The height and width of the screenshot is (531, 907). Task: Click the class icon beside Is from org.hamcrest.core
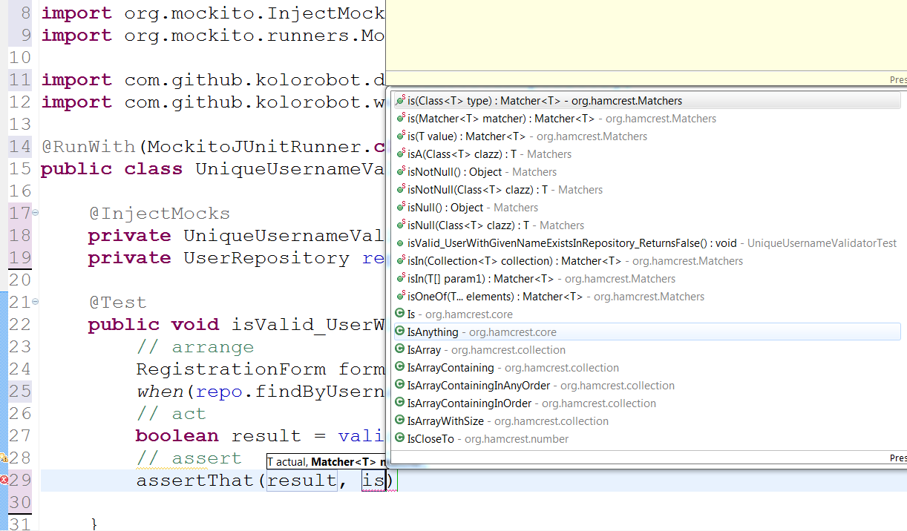(x=399, y=314)
